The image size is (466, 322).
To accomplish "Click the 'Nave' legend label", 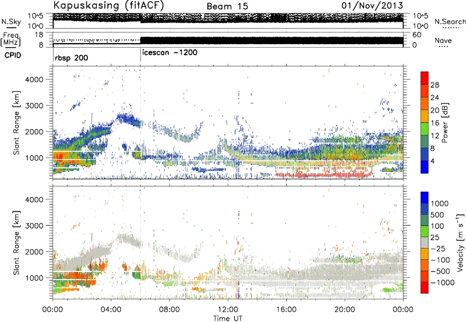I will coord(443,40).
